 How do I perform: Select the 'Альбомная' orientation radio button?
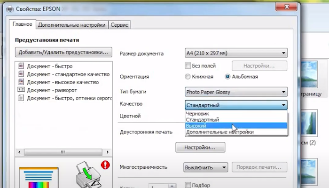pyautogui.click(x=227, y=77)
